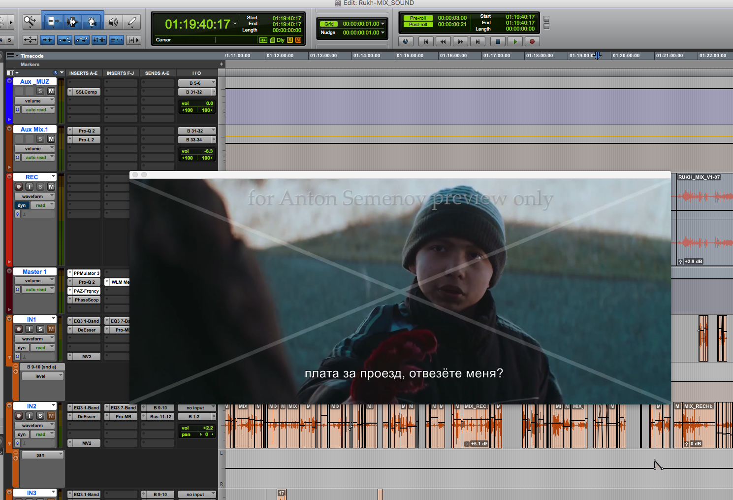
Task: Mute the Aux Mix.1 track
Action: [x=51, y=139]
